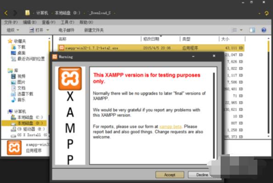
Task: Accept the XAMPP beta warning
Action: (x=170, y=175)
